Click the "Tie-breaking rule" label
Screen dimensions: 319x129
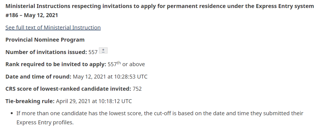[30, 101]
